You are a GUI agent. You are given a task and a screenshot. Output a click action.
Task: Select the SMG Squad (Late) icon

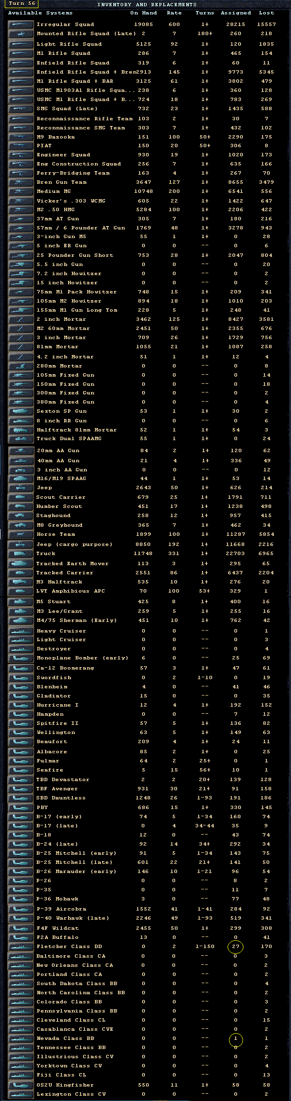[21, 109]
